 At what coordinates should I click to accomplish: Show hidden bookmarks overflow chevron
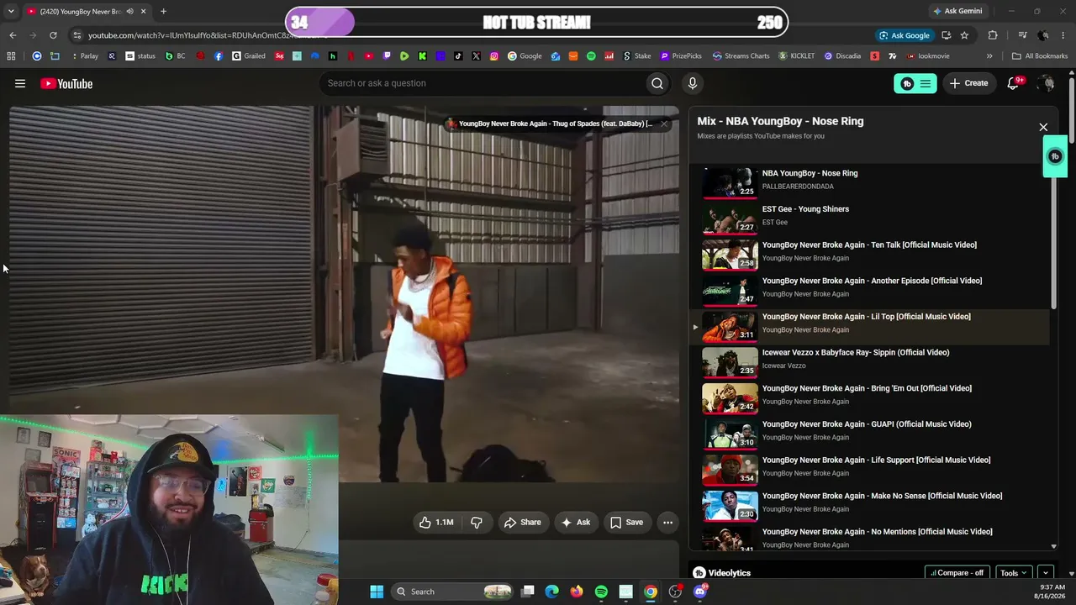[989, 56]
